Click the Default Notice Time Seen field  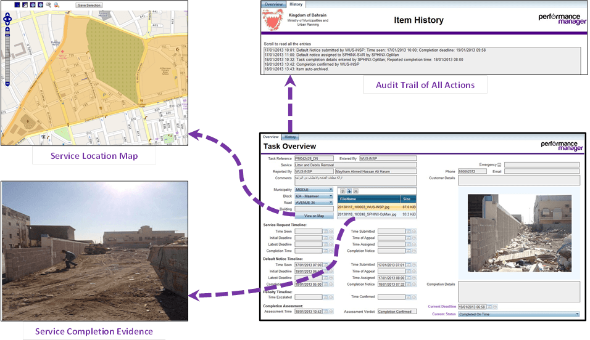[309, 265]
